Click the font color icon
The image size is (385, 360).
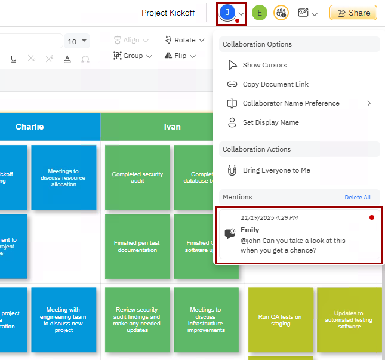67,59
